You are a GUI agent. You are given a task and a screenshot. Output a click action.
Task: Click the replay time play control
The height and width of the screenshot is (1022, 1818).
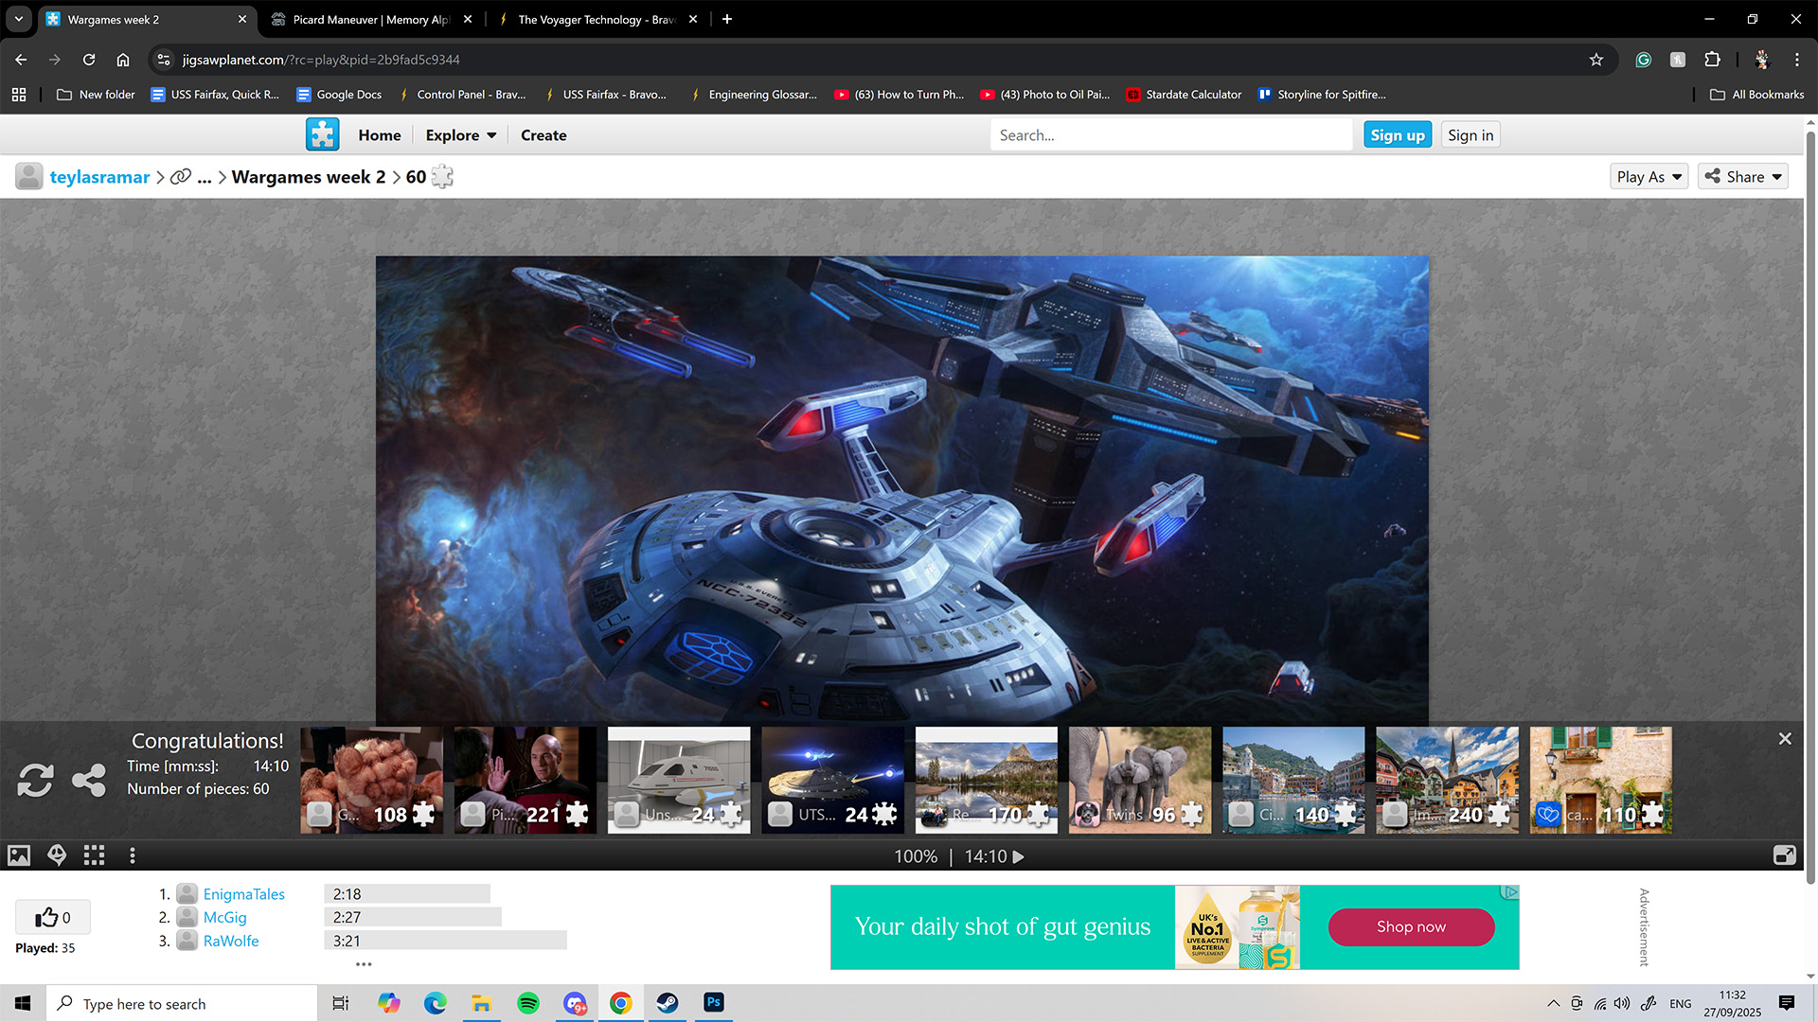pyautogui.click(x=1019, y=857)
